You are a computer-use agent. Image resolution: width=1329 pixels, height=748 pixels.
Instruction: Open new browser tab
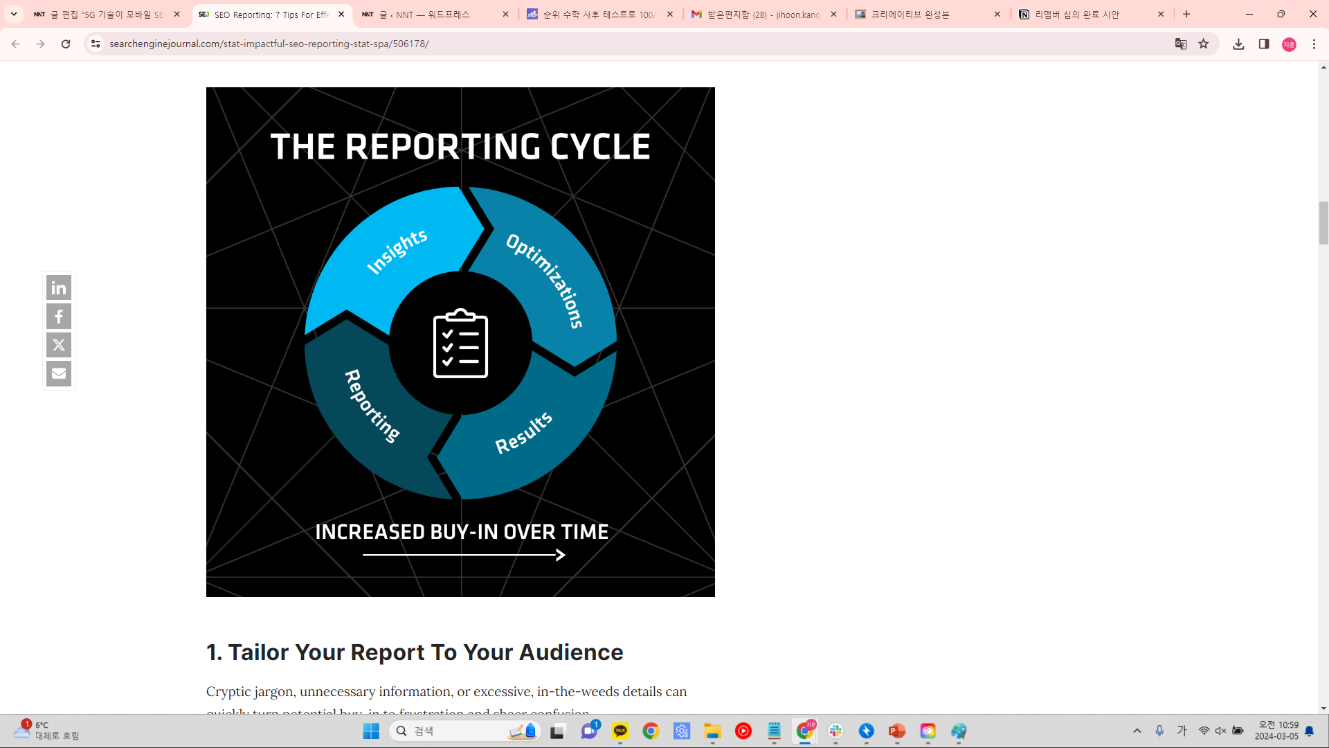pyautogui.click(x=1186, y=14)
